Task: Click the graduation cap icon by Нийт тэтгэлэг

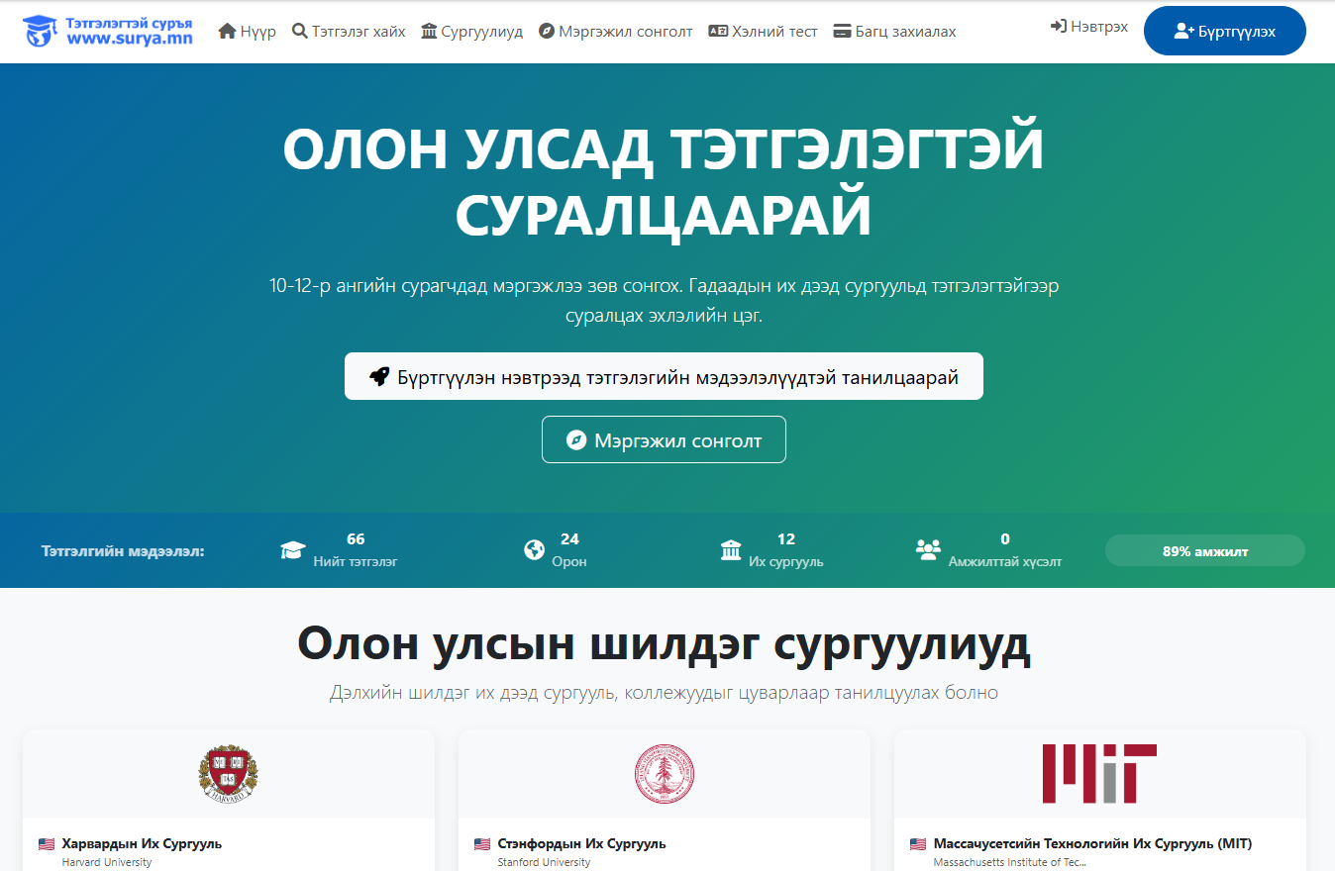Action: pos(292,550)
